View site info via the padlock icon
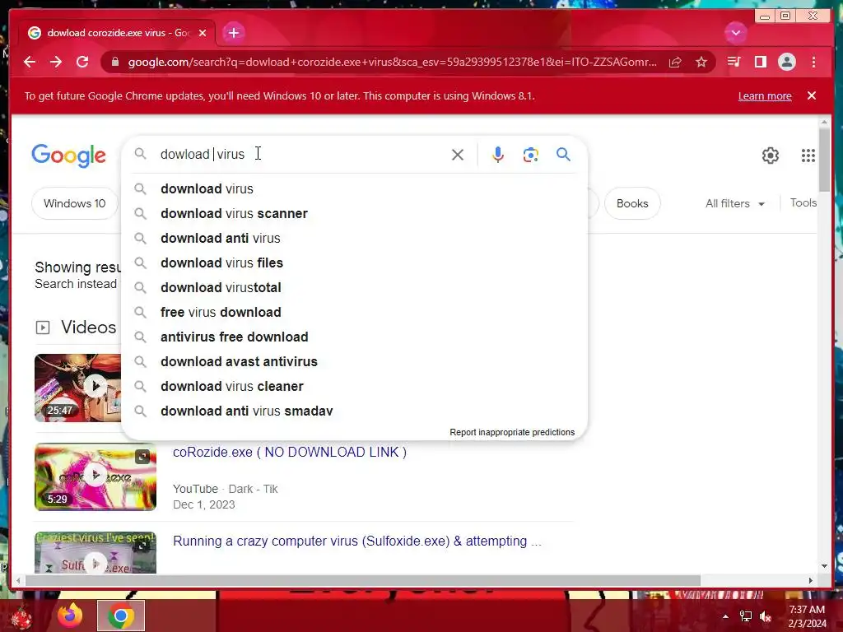This screenshot has height=632, width=843. click(x=115, y=62)
